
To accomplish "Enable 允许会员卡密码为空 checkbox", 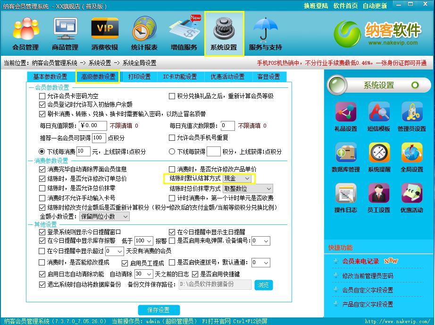I will point(42,96).
